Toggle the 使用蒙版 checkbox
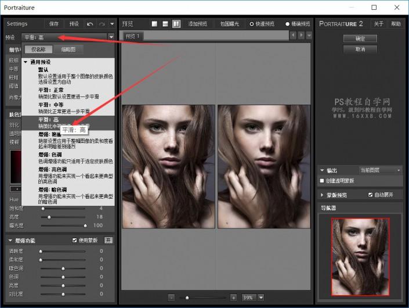Screen dimensions: 409x308 75,240
